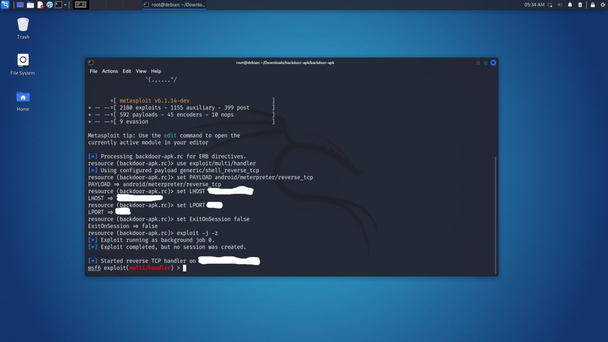Open the web browser panel launcher
The height and width of the screenshot is (342, 608).
50,5
